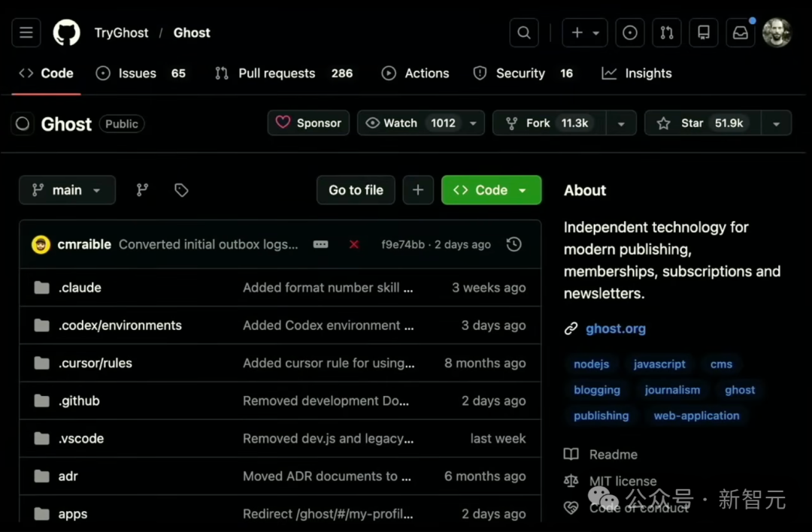Viewport: 812px width, 532px height.
Task: Open your profile avatar menu
Action: coord(777,32)
